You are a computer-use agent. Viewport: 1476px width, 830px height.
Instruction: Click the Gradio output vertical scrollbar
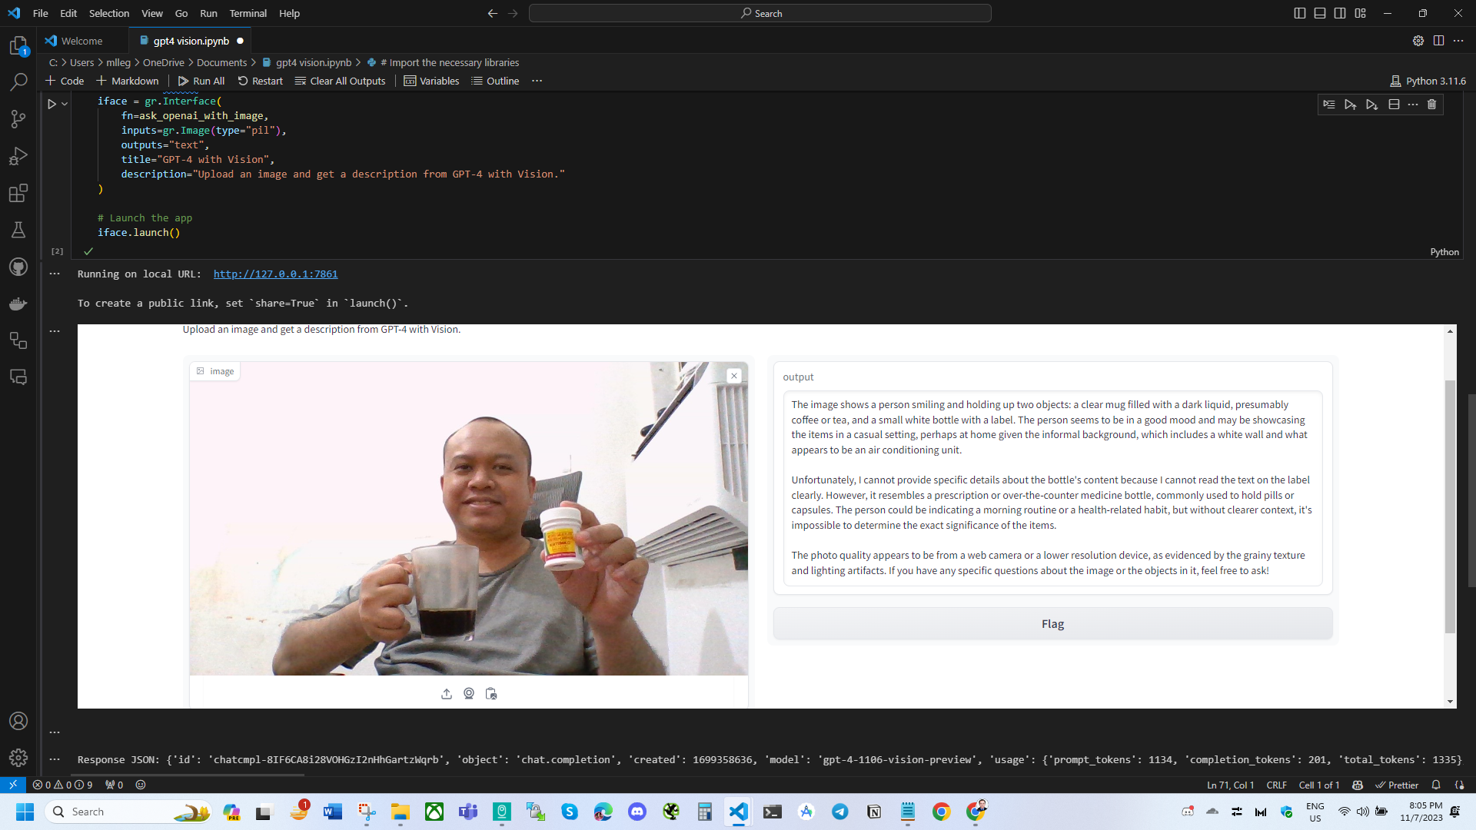pyautogui.click(x=1450, y=507)
